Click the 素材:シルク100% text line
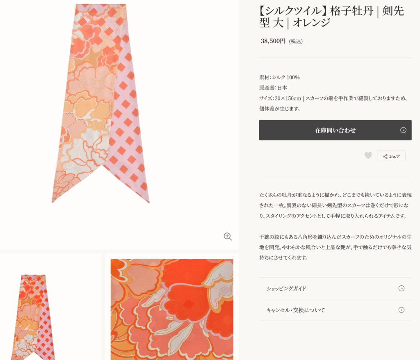 tap(279, 77)
